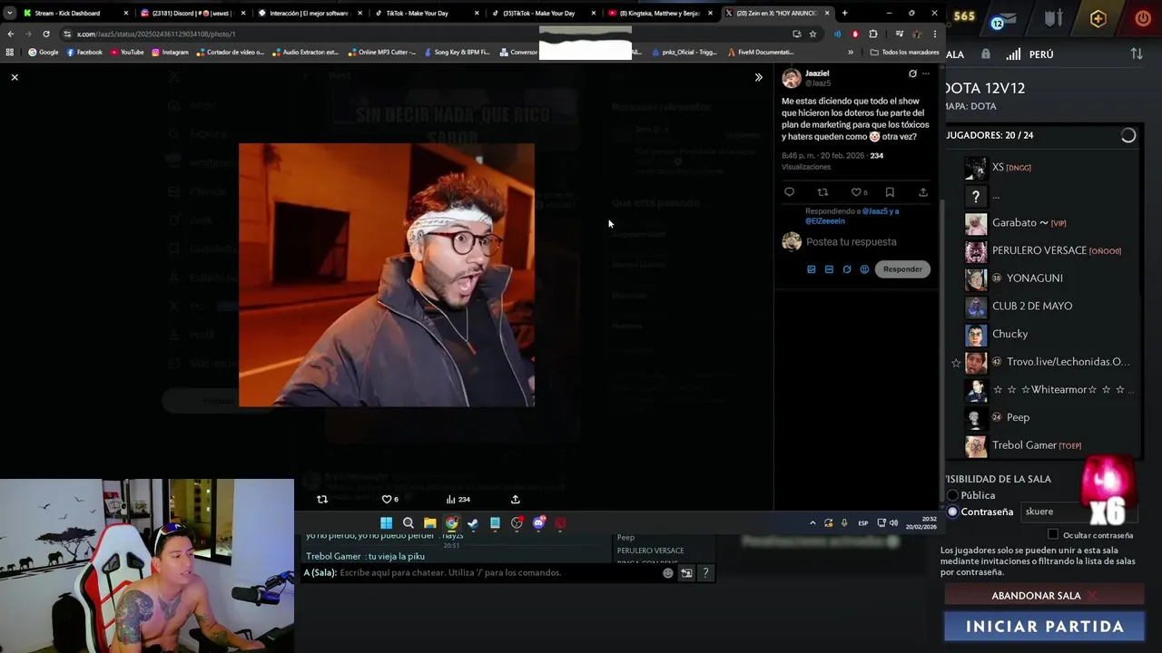Image resolution: width=1162 pixels, height=653 pixels.
Task: Expand the hidden bookmarks chevron
Action: pos(851,52)
